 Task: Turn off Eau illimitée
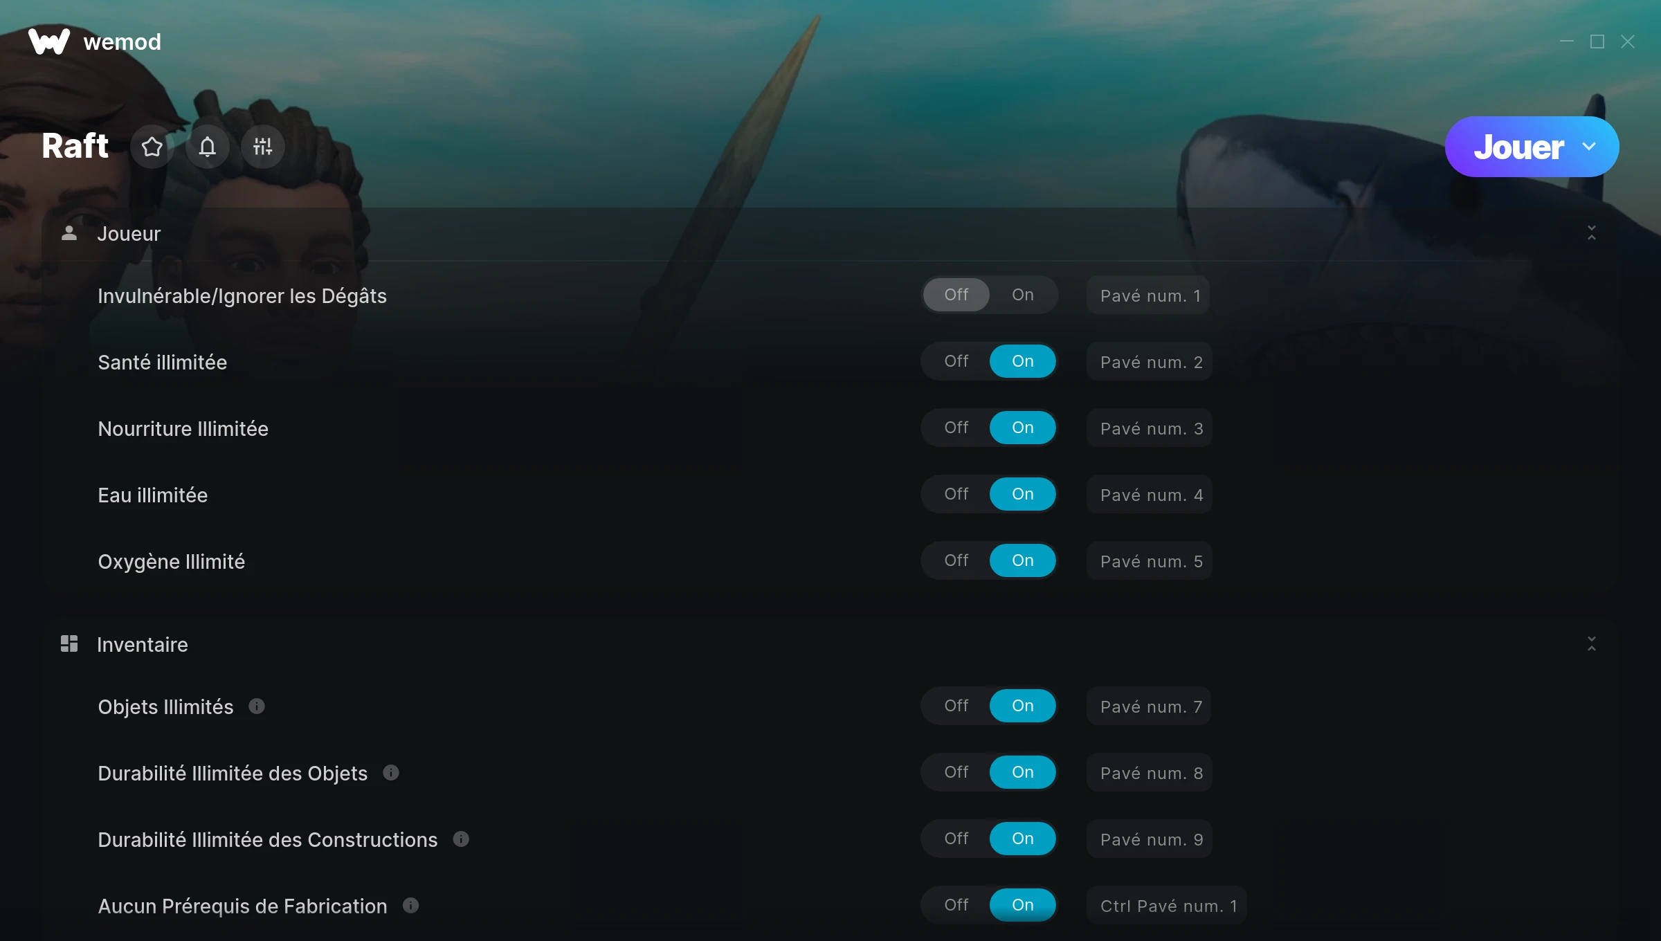(956, 494)
